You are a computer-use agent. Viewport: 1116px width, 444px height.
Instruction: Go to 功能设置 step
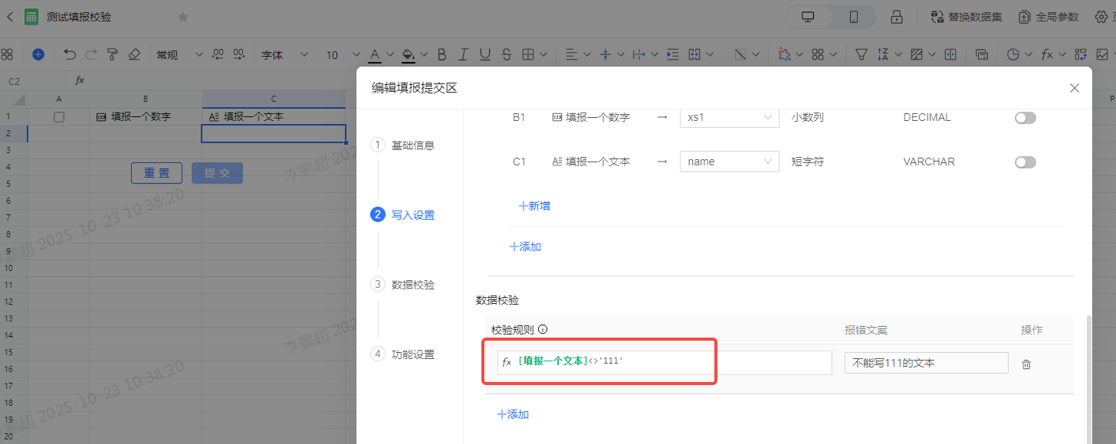coord(412,354)
